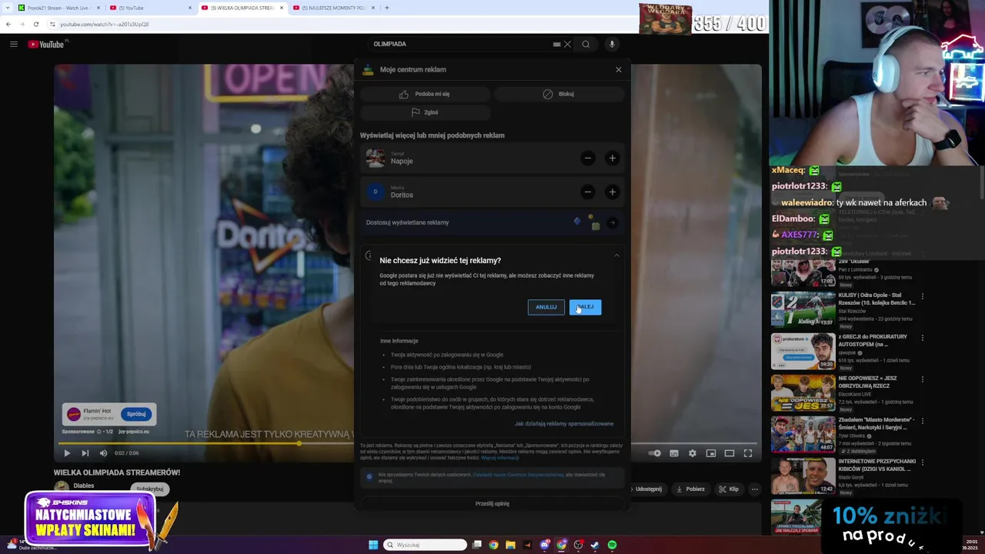Close the Moje centrum reklam dialog

tap(618, 69)
